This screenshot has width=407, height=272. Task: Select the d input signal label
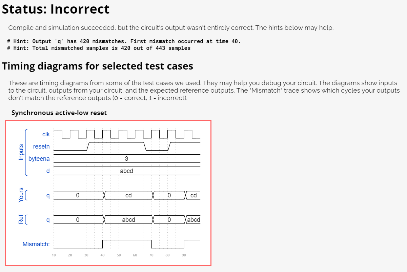tap(48, 171)
